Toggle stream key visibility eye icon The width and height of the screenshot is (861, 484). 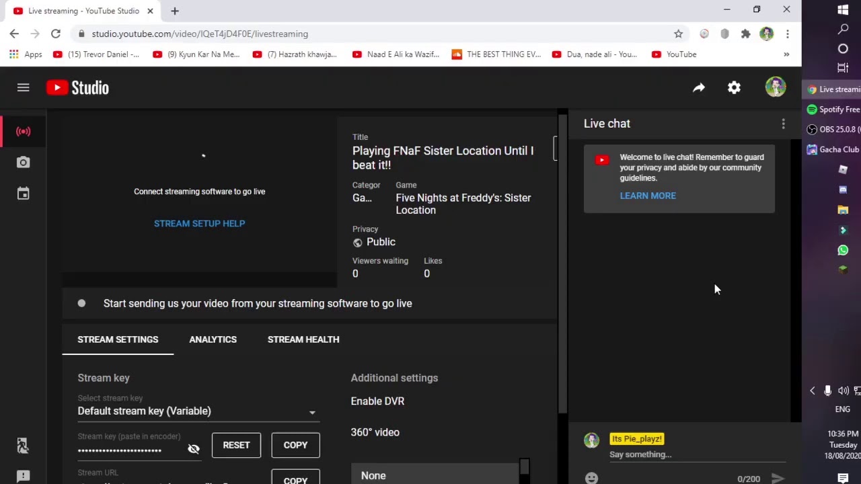point(194,448)
